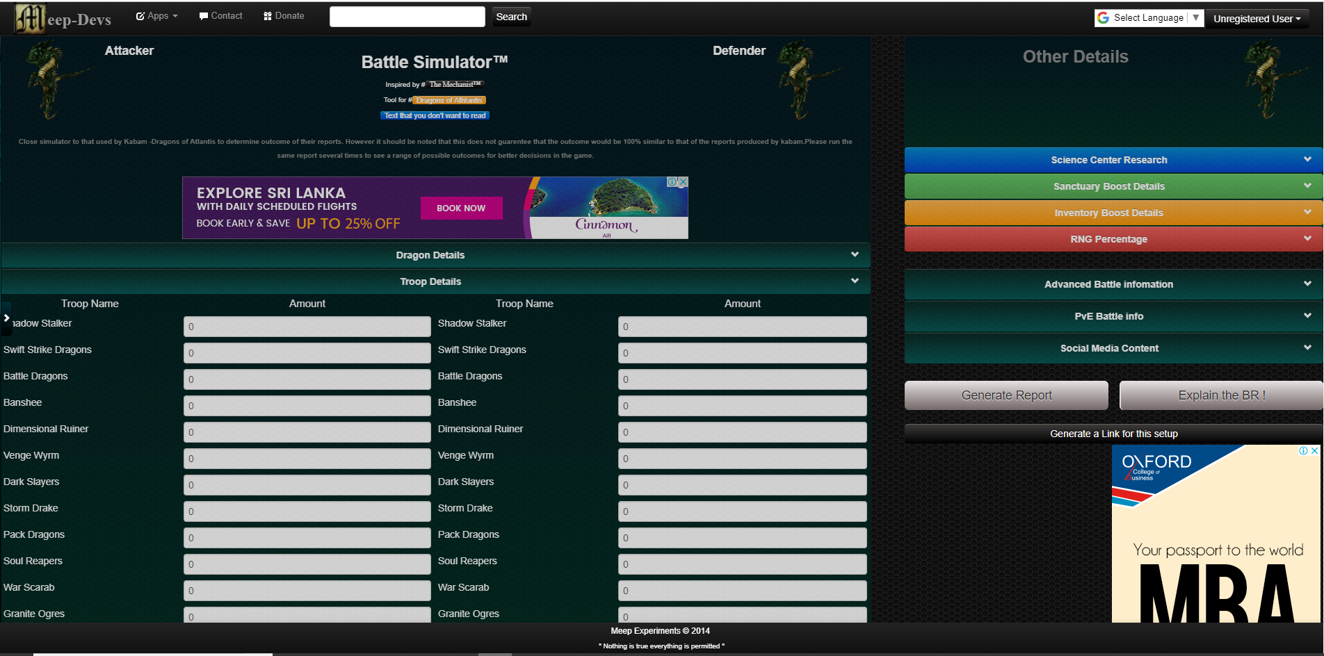Click the Explain the BR ! button
1324x656 pixels.
pos(1221,395)
